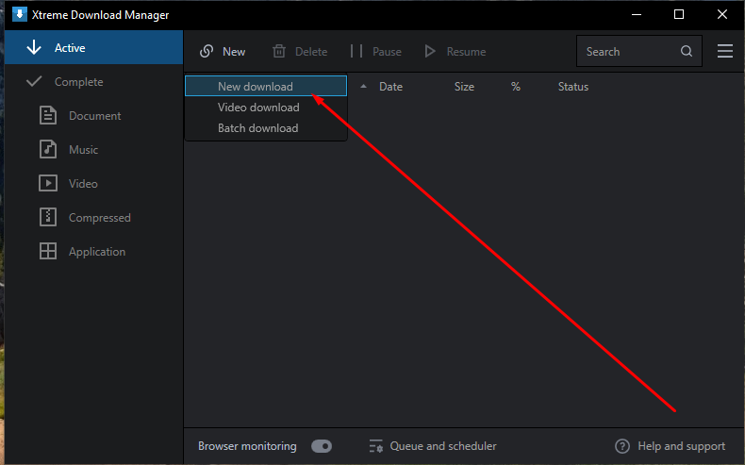Choose Batch download from the menu

(266, 128)
